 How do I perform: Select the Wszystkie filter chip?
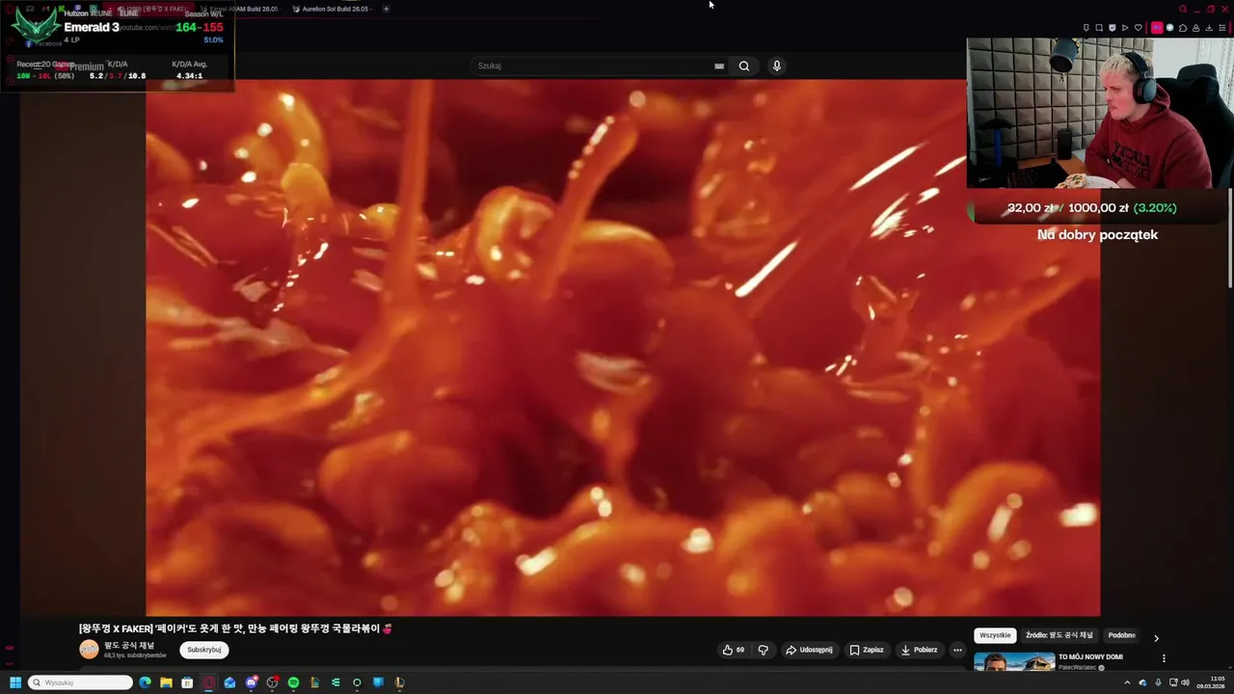[x=995, y=635]
